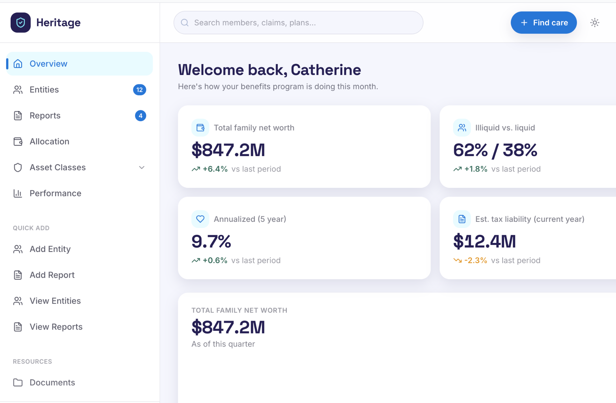The image size is (616, 403).
Task: Click the Overview home icon
Action: [x=18, y=64]
